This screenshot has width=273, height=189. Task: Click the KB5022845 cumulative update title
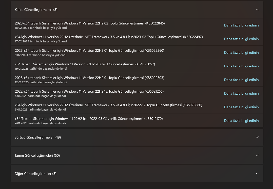pyautogui.click(x=90, y=23)
